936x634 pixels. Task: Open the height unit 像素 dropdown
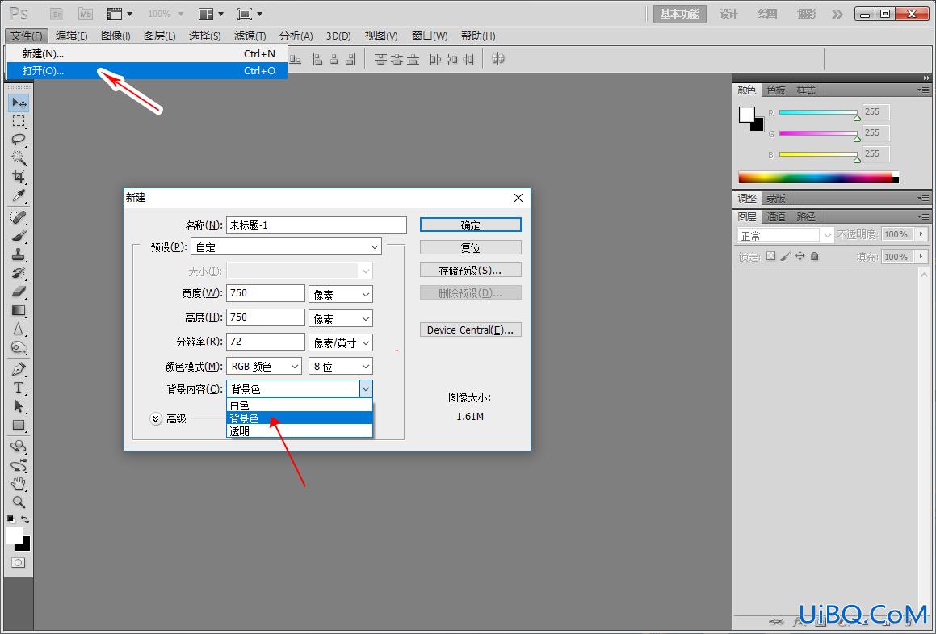pyautogui.click(x=341, y=318)
